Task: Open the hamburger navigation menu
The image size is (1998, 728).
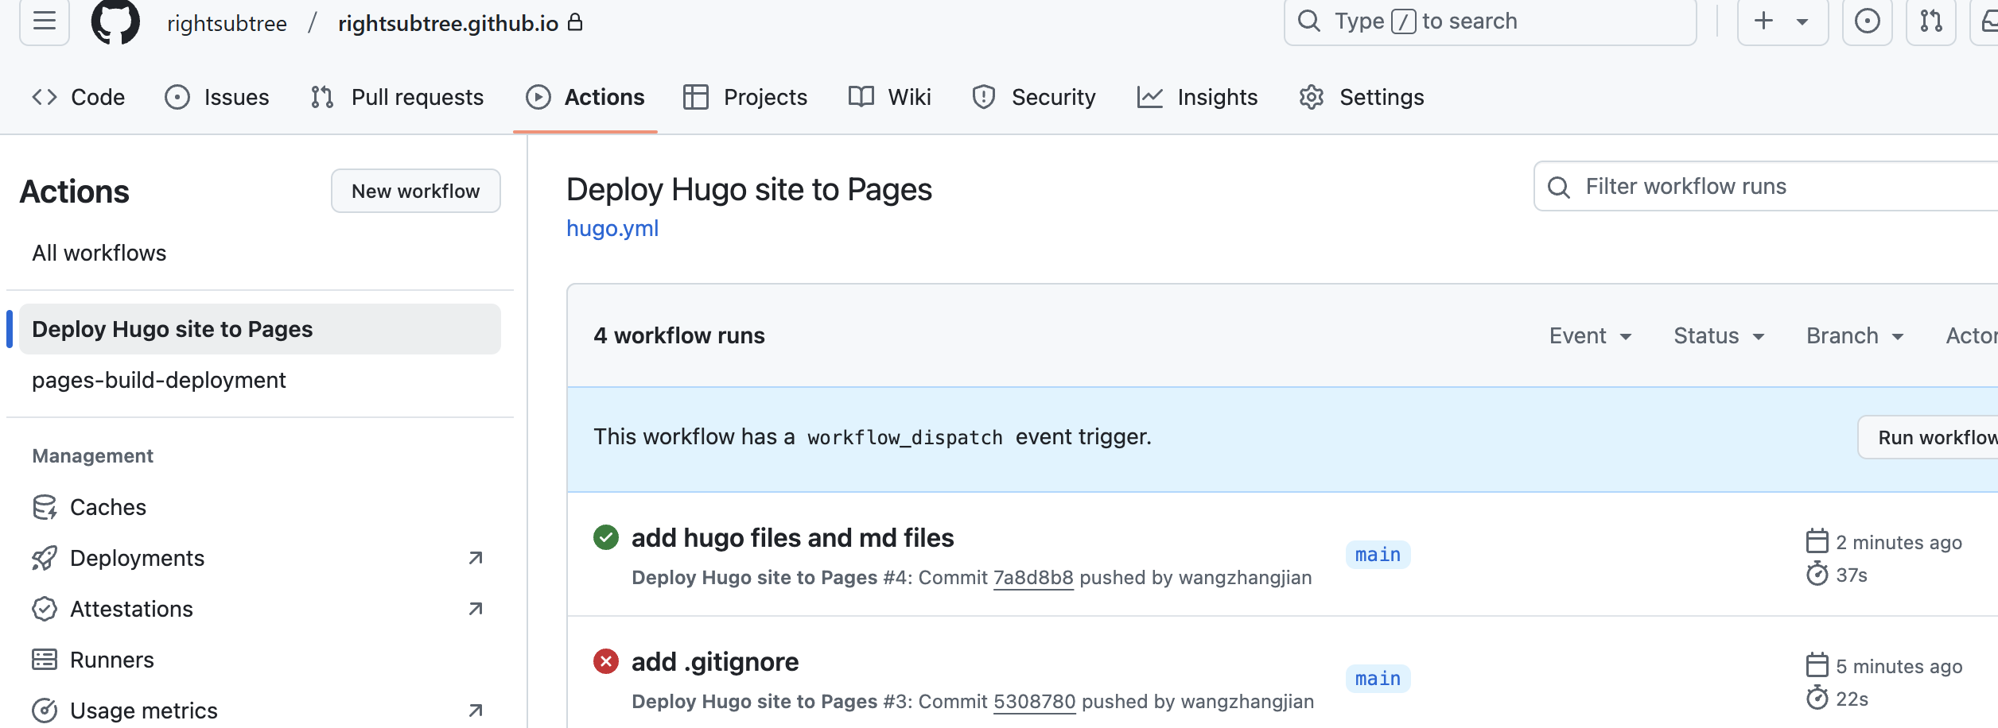Action: pos(45,21)
